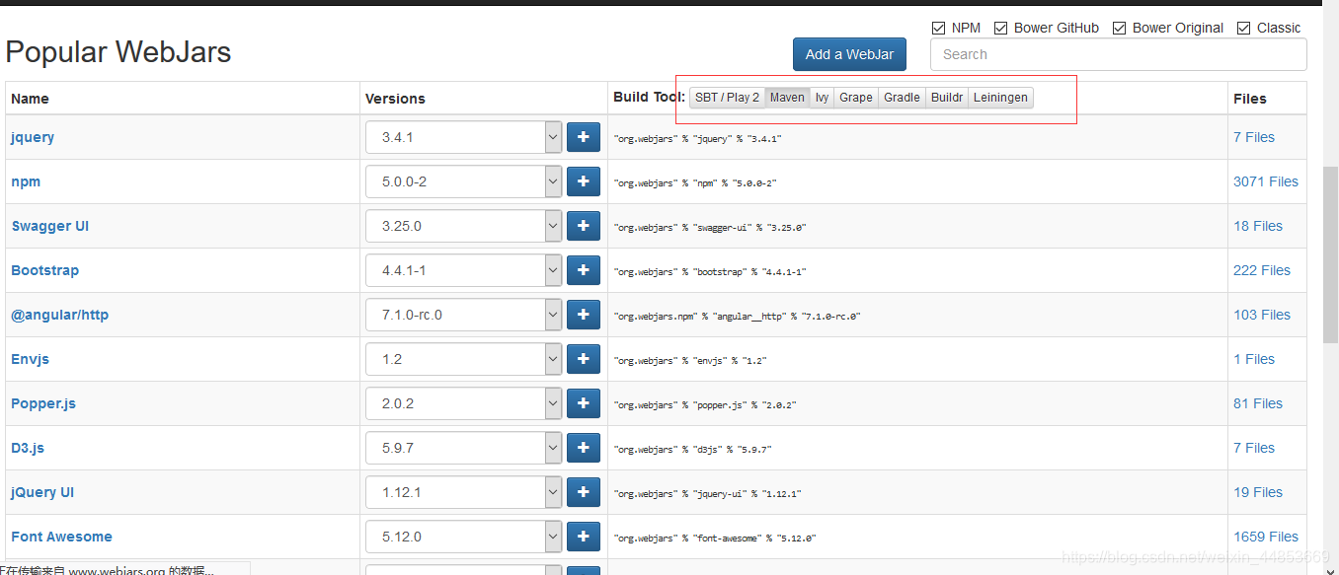Viewport: 1339px width, 575px height.
Task: Open the @angular/http version dropdown
Action: (x=463, y=315)
